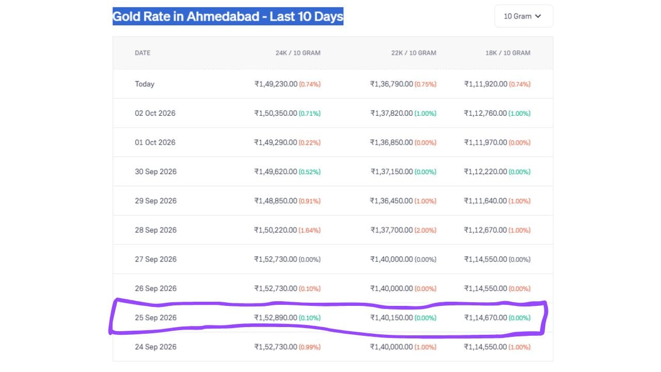This screenshot has height=372, width=661.
Task: Click the 22K price ₹1,37,820.00
Action: 391,113
